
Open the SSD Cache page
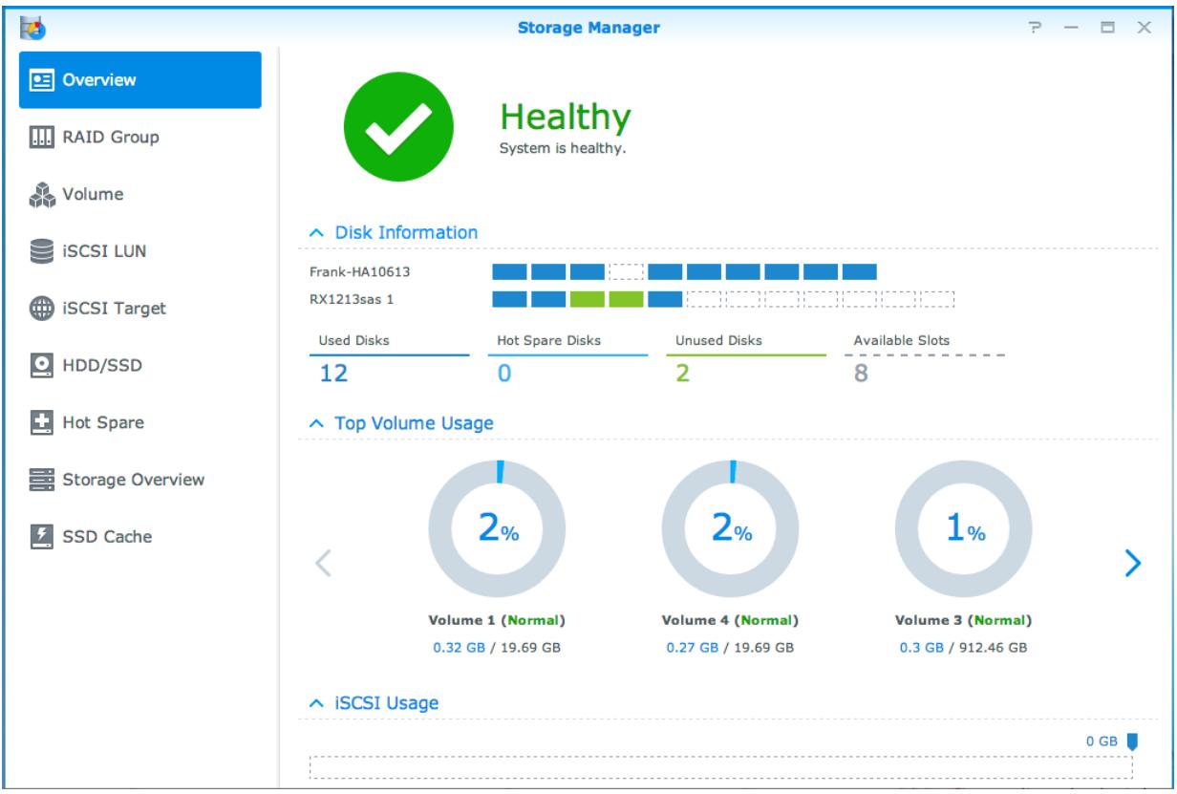[140, 537]
